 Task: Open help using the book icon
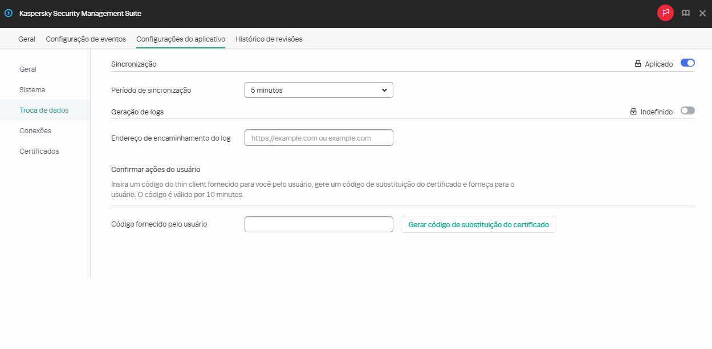[x=685, y=13]
